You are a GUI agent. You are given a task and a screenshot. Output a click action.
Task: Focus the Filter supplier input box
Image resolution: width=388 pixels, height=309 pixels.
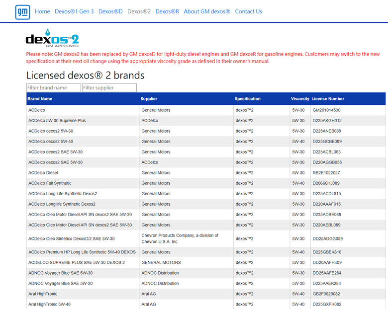coord(109,88)
